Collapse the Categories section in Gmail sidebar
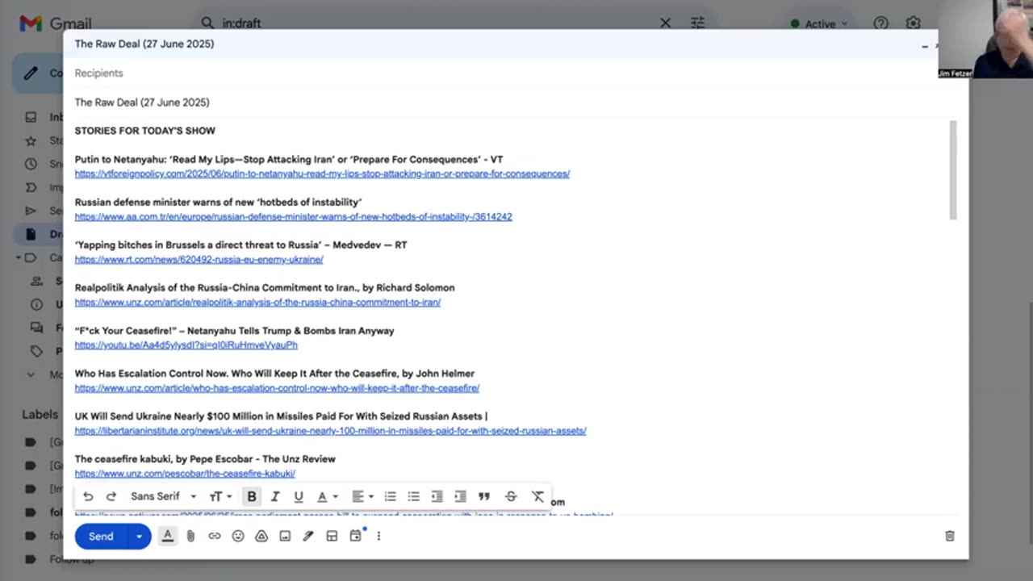The width and height of the screenshot is (1033, 581). tap(18, 258)
